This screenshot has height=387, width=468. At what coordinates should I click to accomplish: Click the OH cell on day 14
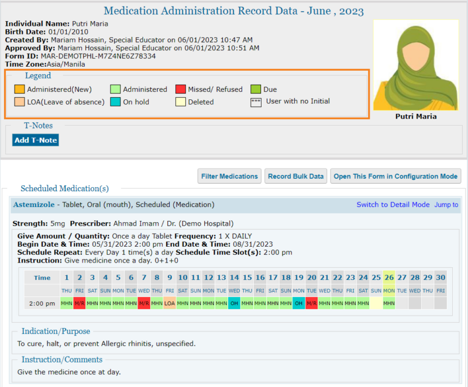coord(234,303)
